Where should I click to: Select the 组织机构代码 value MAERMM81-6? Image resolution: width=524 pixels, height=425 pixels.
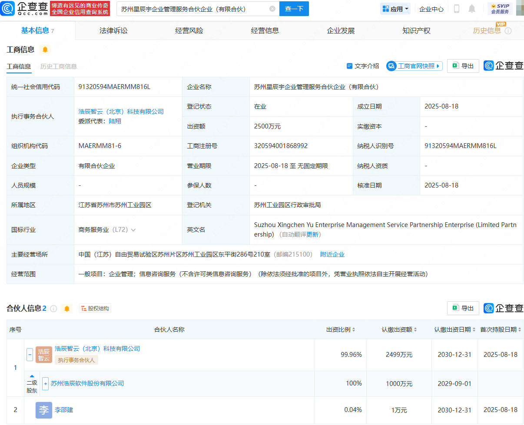coord(100,146)
